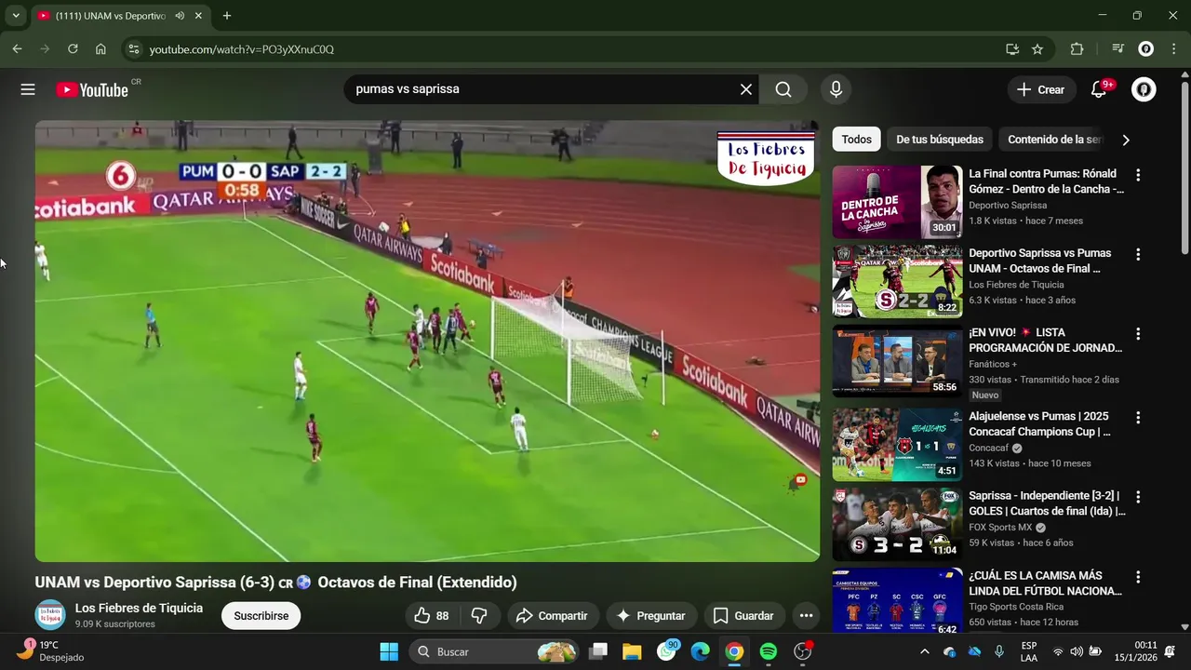The image size is (1191, 670).
Task: Open Chrome profile avatar
Action: coord(1146,49)
